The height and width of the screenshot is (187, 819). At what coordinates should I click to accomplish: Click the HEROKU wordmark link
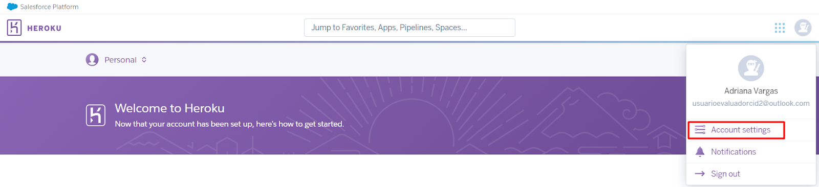tap(44, 28)
